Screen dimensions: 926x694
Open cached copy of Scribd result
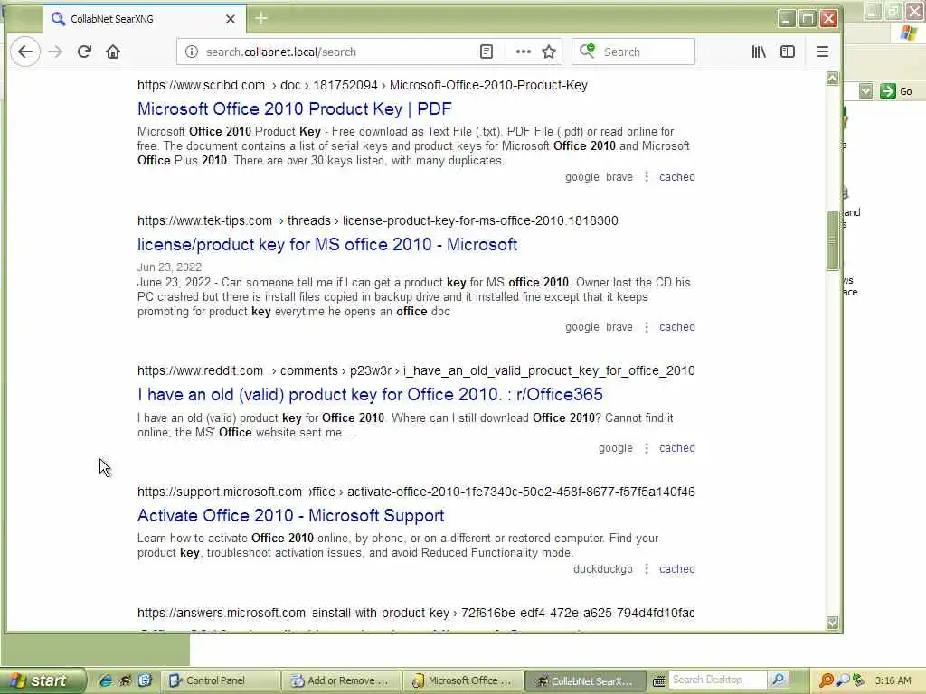pyautogui.click(x=676, y=177)
